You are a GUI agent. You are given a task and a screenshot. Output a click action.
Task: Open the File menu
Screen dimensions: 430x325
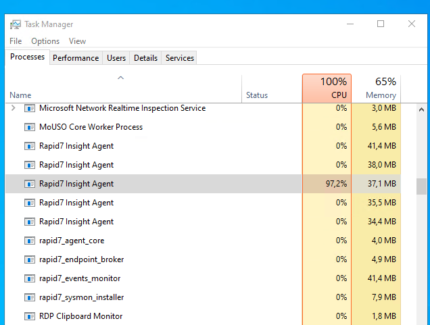(x=16, y=41)
